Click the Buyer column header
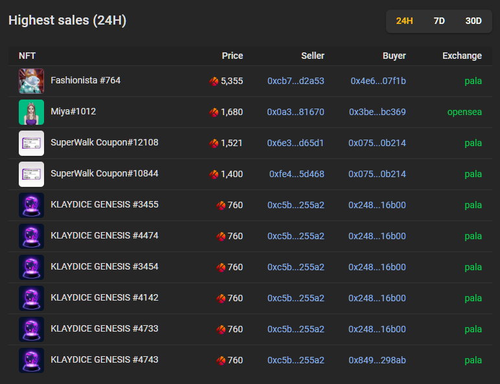Viewport: 500px width, 384px height. (x=394, y=56)
